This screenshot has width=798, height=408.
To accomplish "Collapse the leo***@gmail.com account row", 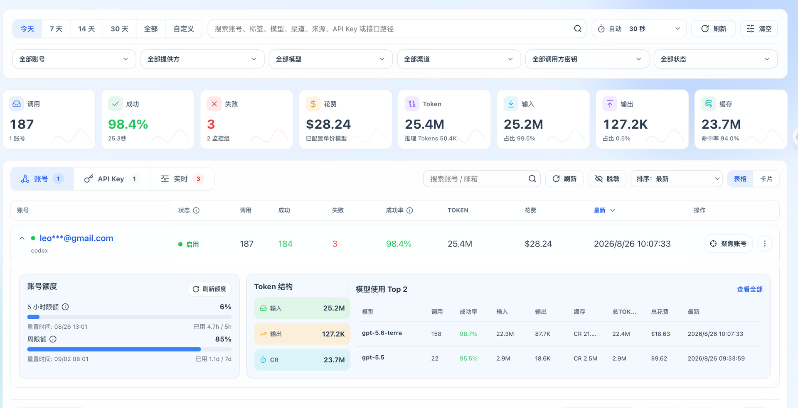I will pyautogui.click(x=22, y=238).
